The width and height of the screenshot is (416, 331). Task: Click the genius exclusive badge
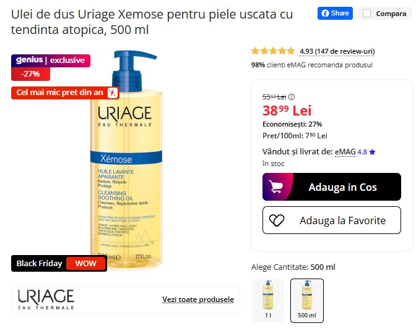tap(51, 61)
